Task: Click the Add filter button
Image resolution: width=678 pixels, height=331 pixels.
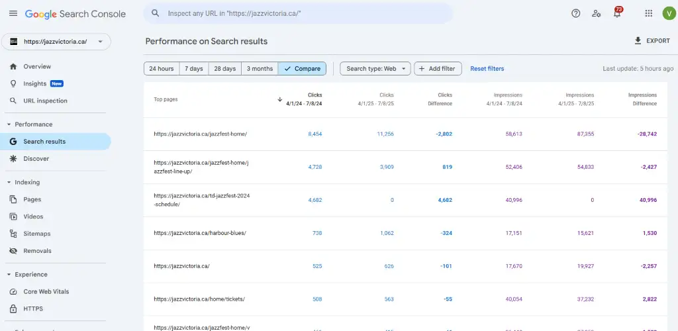Action: [x=438, y=69]
